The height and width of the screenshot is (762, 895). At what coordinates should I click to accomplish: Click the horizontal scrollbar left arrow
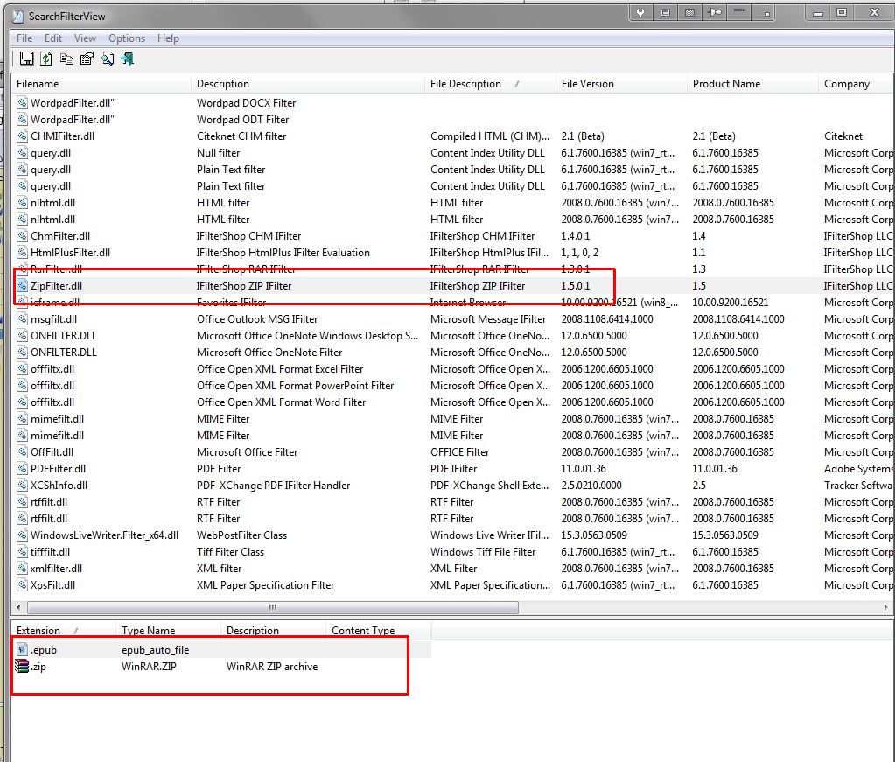[19, 607]
